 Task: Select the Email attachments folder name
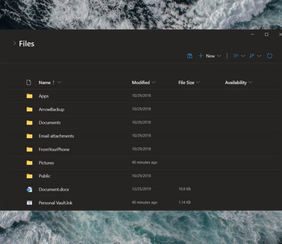pos(57,136)
